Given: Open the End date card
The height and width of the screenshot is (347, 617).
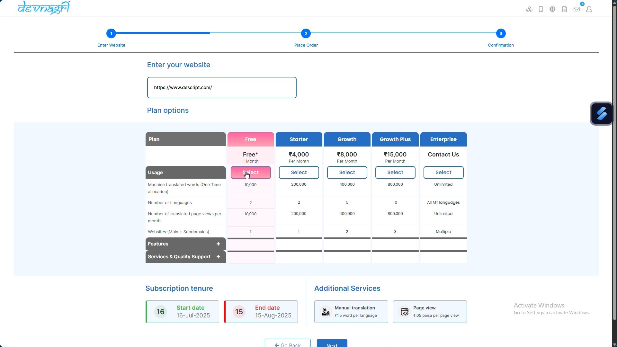Looking at the screenshot, I should tap(261, 312).
